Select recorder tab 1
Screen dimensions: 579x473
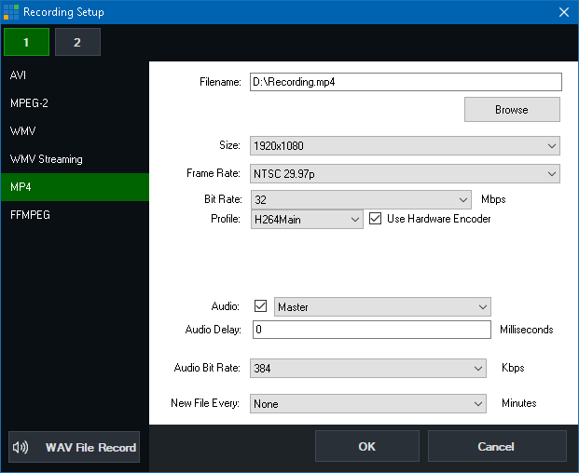(26, 43)
